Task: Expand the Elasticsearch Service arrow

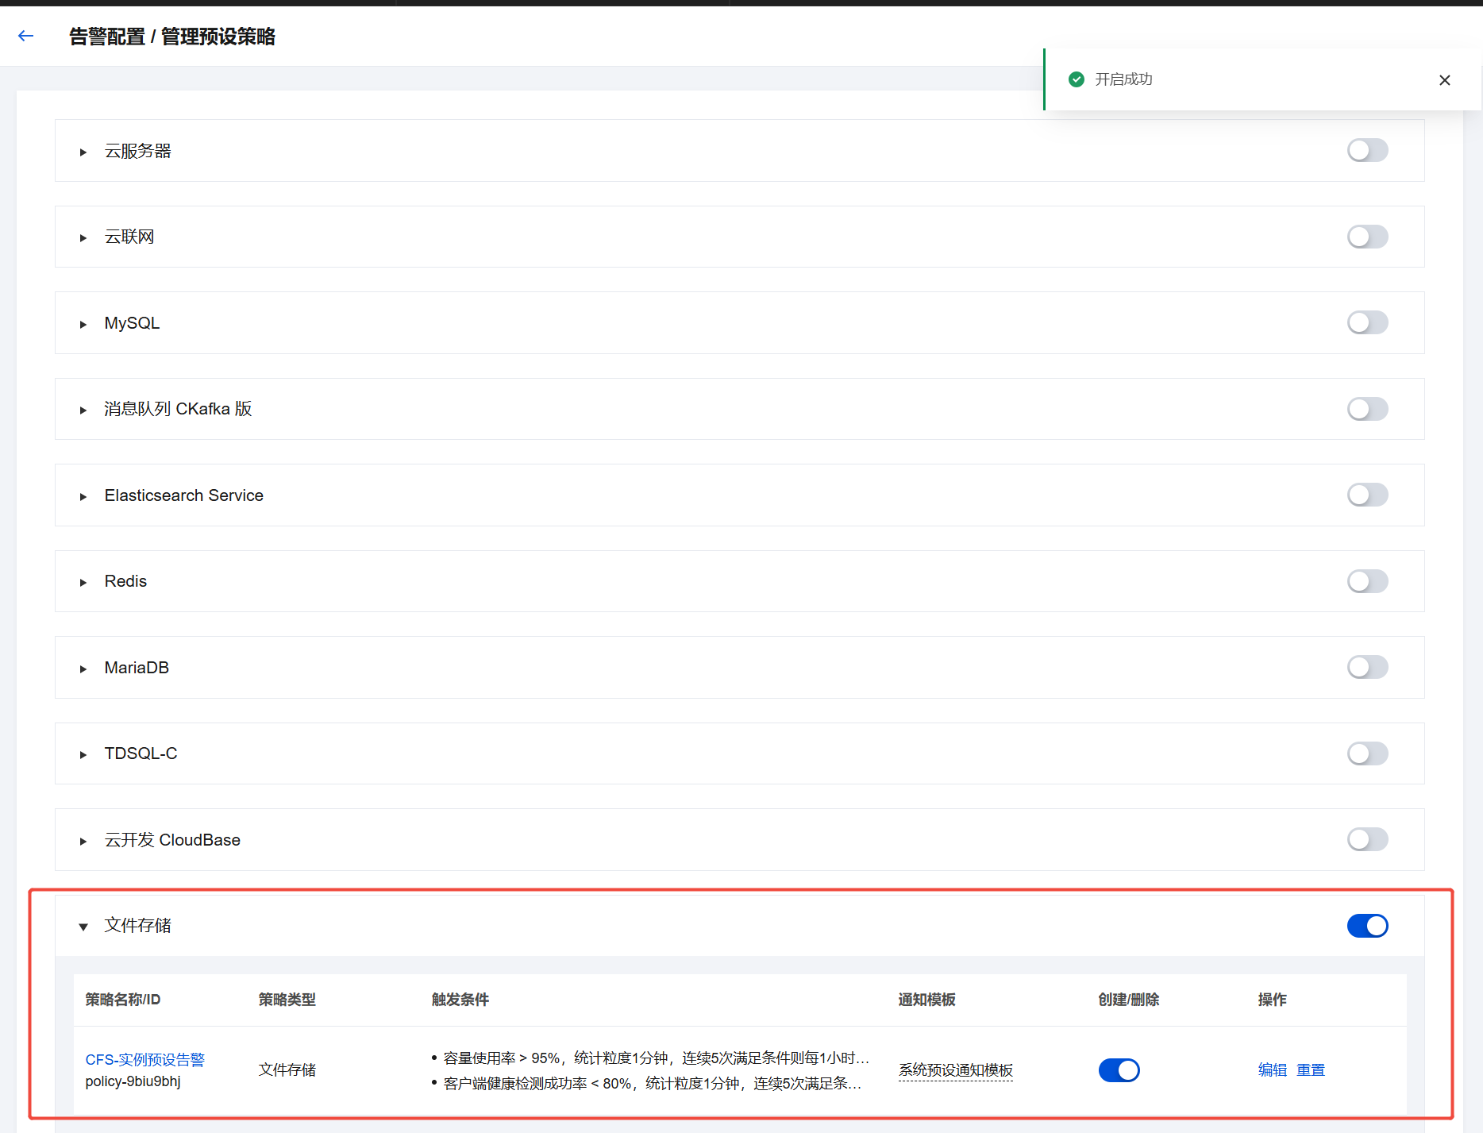Action: tap(83, 496)
